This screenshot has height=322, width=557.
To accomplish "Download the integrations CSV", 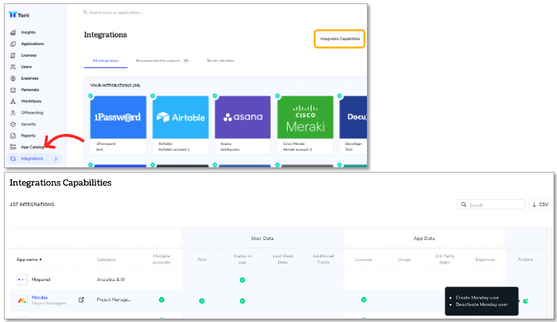I will 540,205.
